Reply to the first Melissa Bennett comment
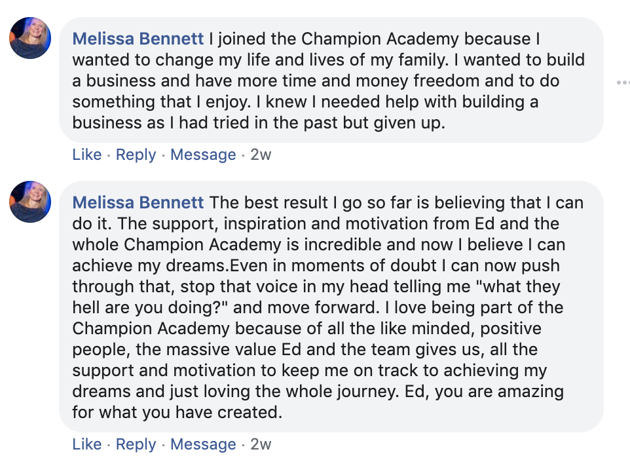 (136, 155)
